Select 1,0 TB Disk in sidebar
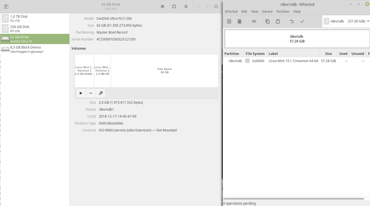 (x=35, y=18)
